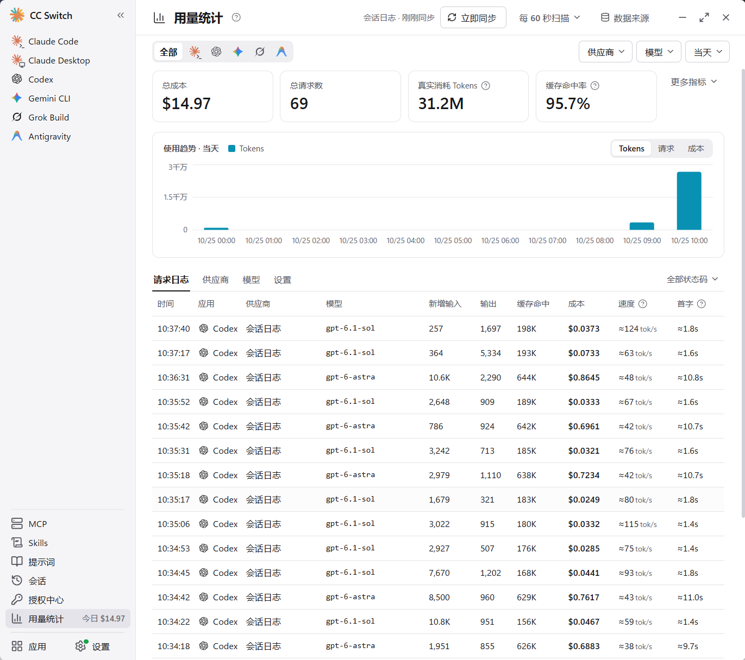The height and width of the screenshot is (660, 745).
Task: Click 立即同步 sync button
Action: point(473,17)
